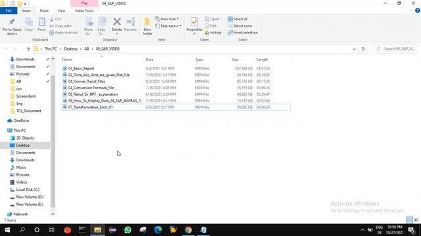Select OneDrive in navigation pane

[x=21, y=121]
